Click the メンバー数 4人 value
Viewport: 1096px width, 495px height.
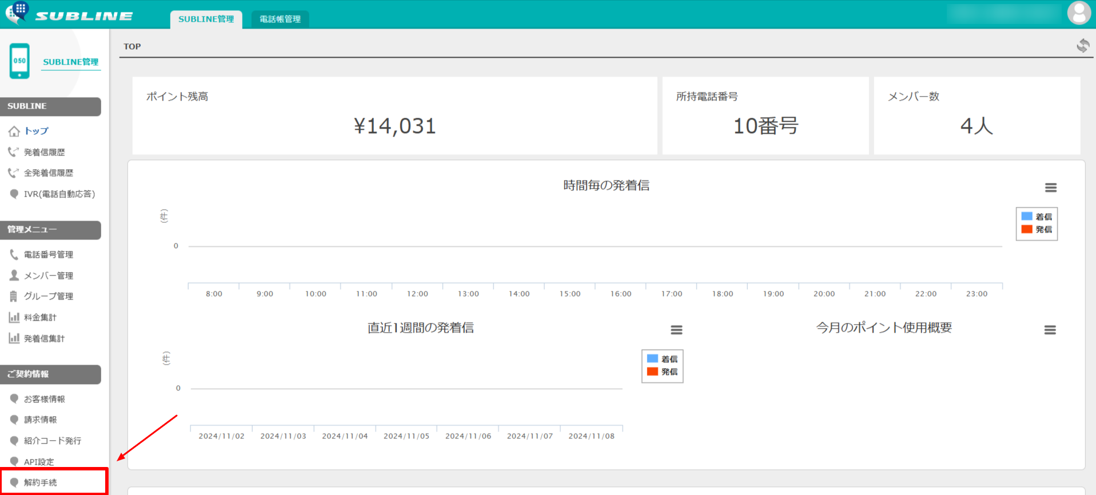pyautogui.click(x=977, y=126)
